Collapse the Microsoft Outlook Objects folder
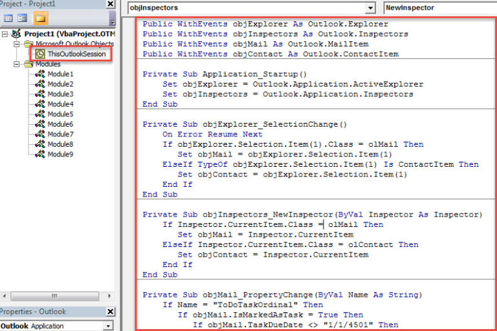The width and height of the screenshot is (497, 331). coord(17,43)
